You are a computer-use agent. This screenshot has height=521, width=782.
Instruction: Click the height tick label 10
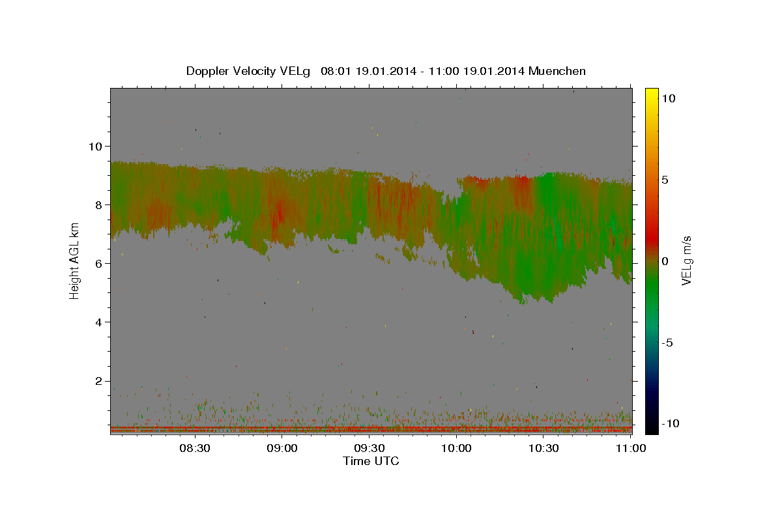94,146
